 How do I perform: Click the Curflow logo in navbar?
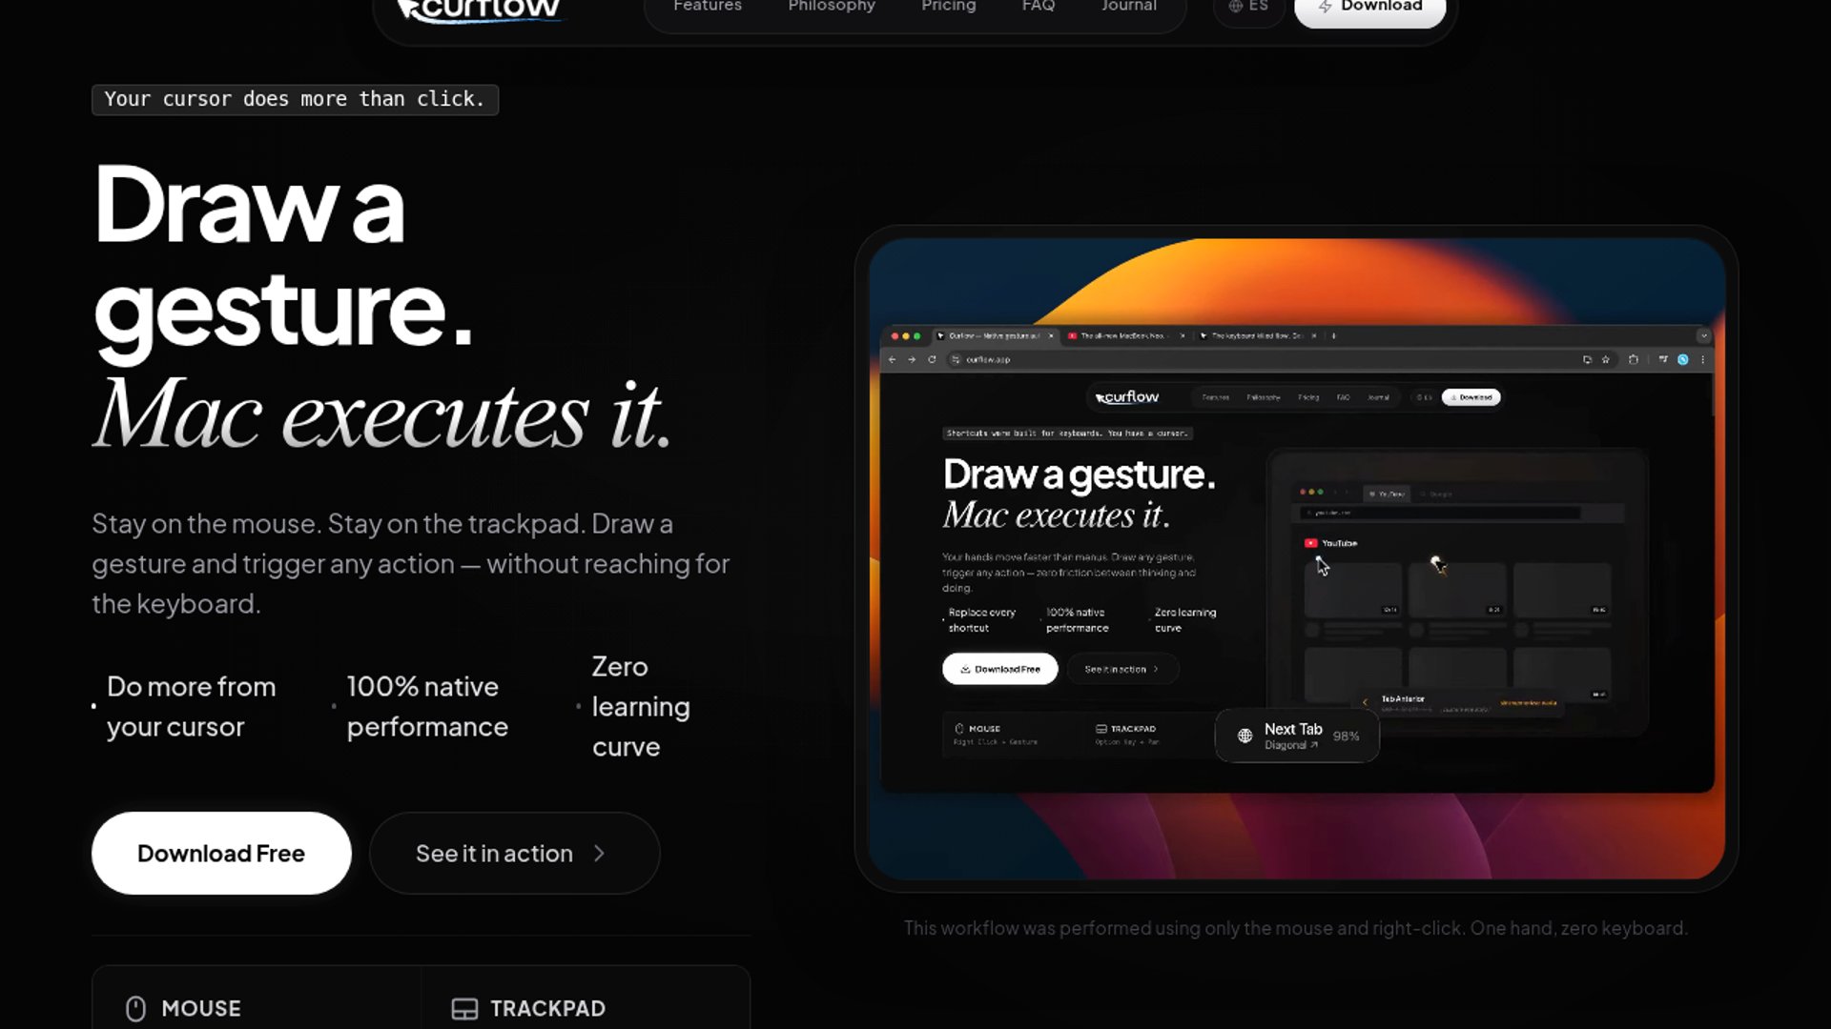pyautogui.click(x=480, y=9)
